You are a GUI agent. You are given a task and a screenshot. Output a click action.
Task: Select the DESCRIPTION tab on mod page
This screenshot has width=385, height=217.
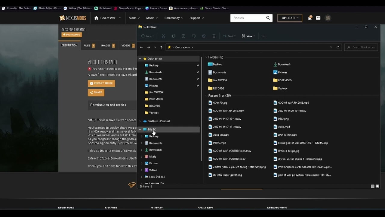tap(69, 46)
